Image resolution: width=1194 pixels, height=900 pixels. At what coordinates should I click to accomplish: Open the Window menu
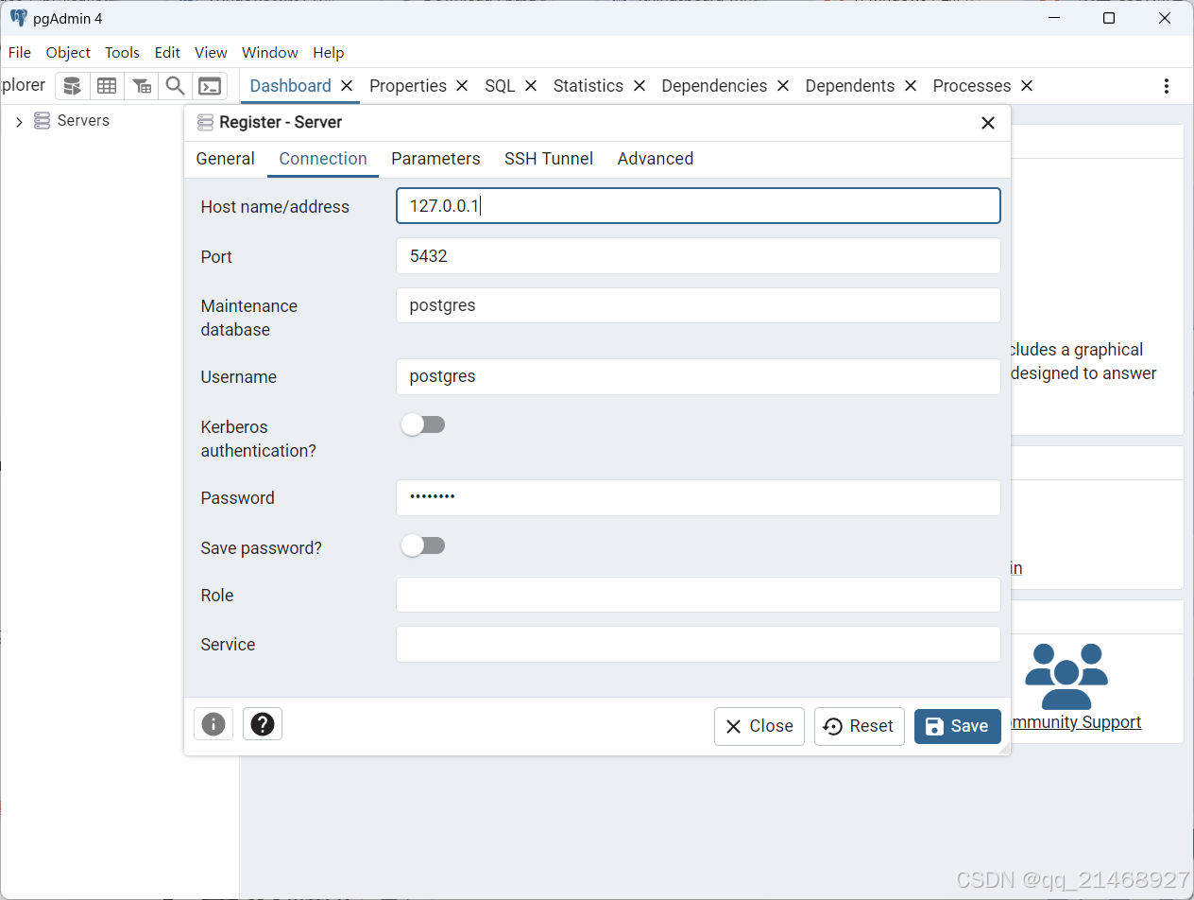click(x=269, y=53)
